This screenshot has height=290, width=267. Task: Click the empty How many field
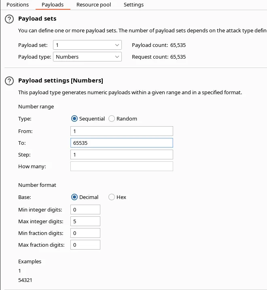click(121, 166)
